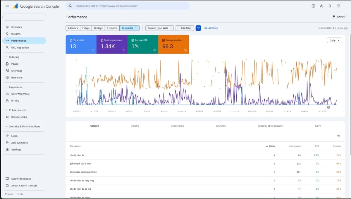Click the Settings gear icon
Image resolution: width=351 pixels, height=199 pixels.
[7, 150]
